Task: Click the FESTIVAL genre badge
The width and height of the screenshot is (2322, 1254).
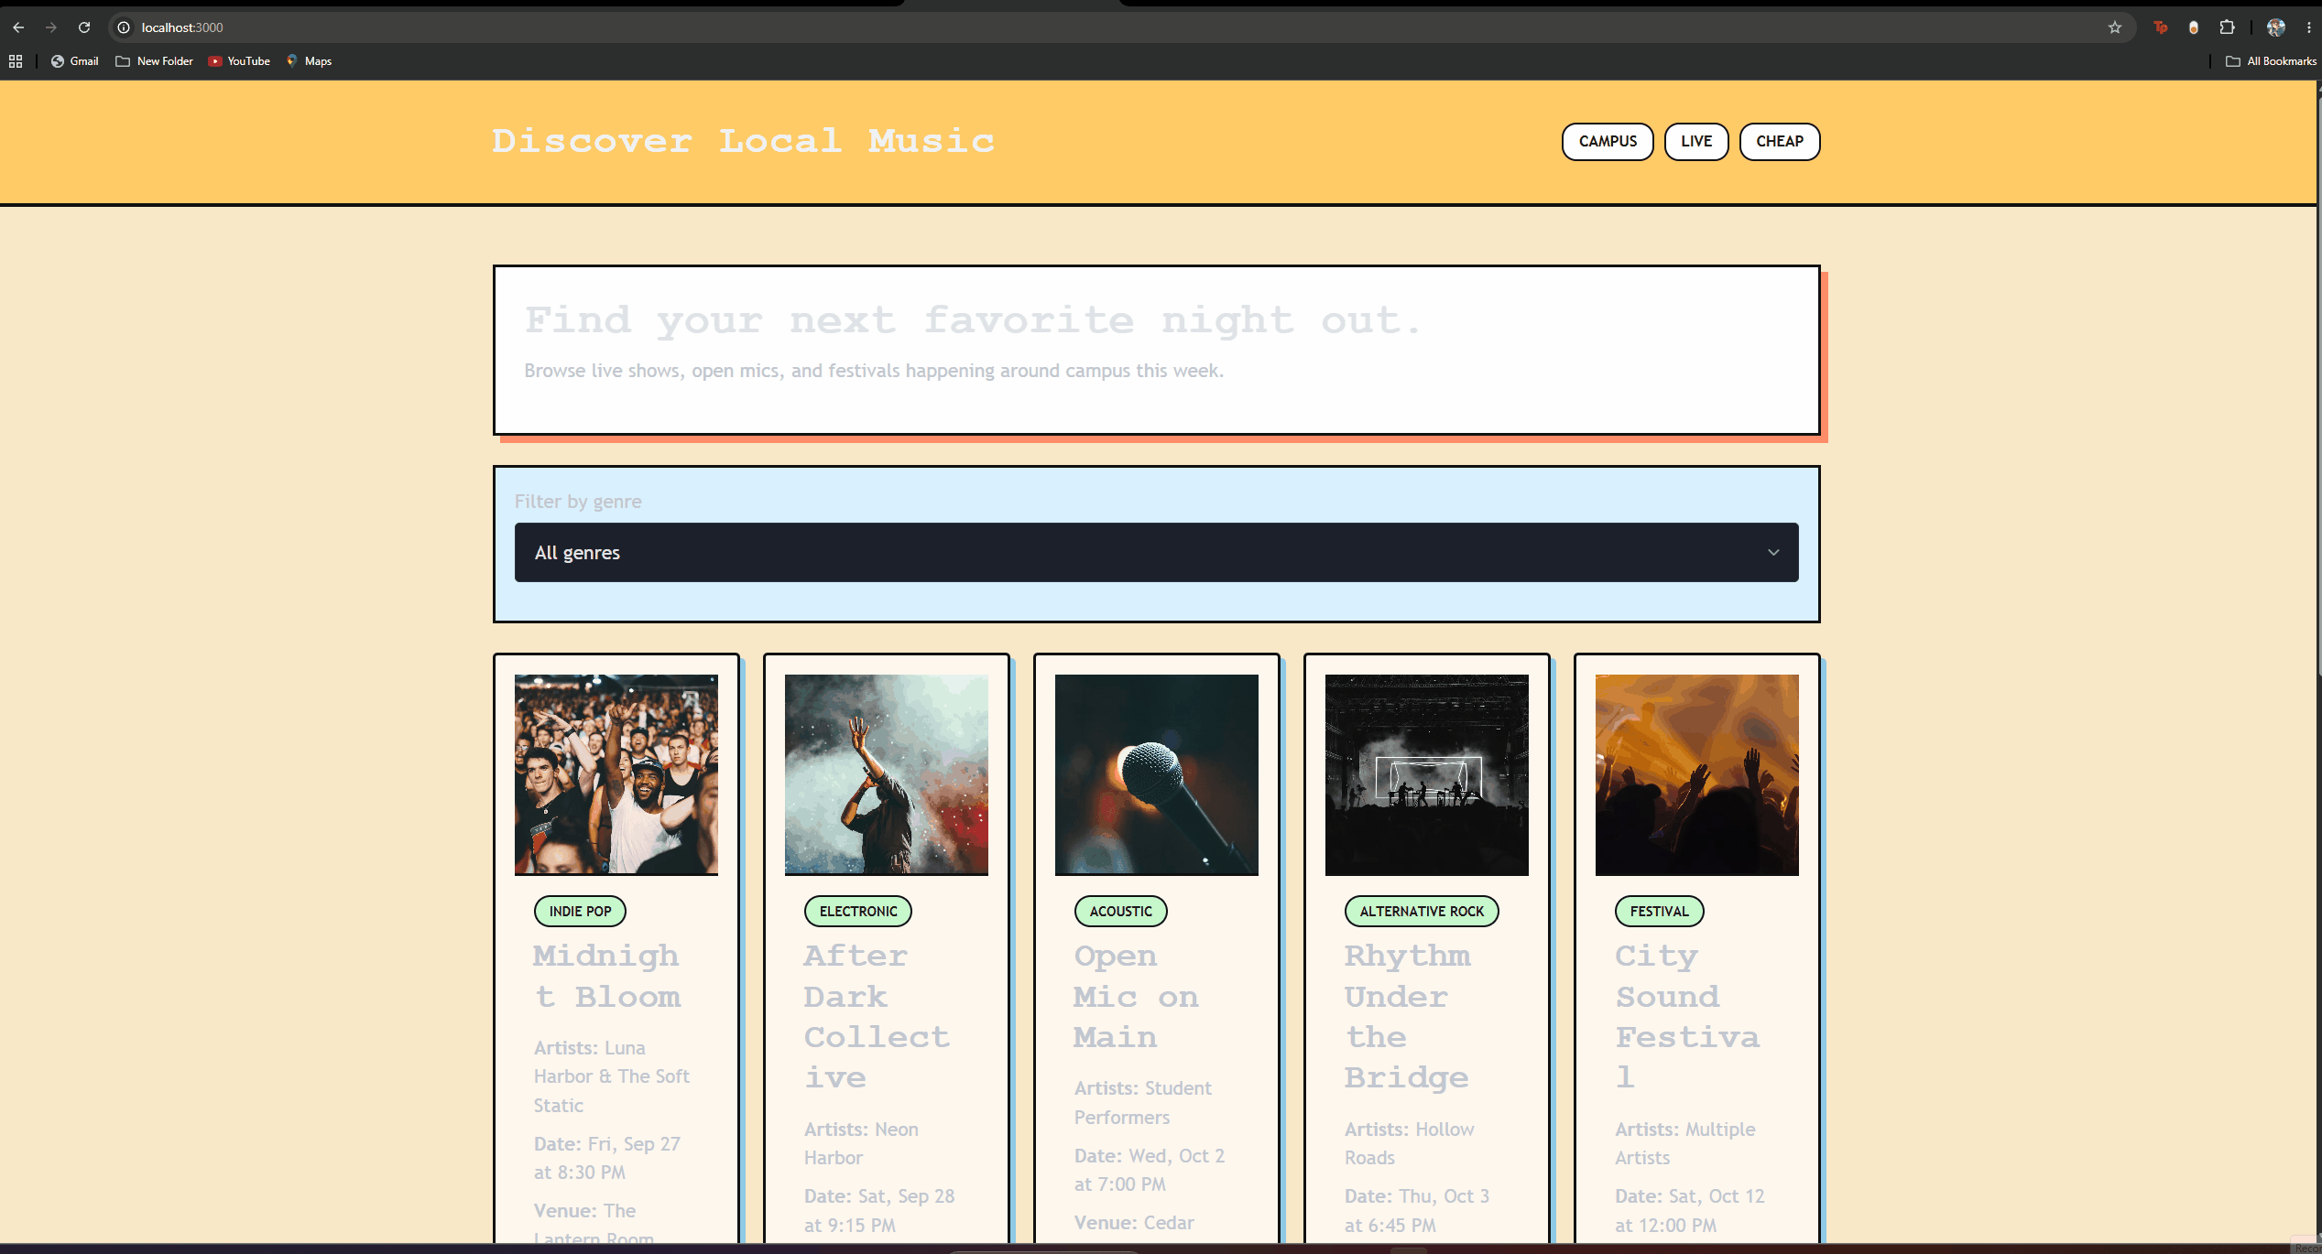Action: [x=1659, y=912]
